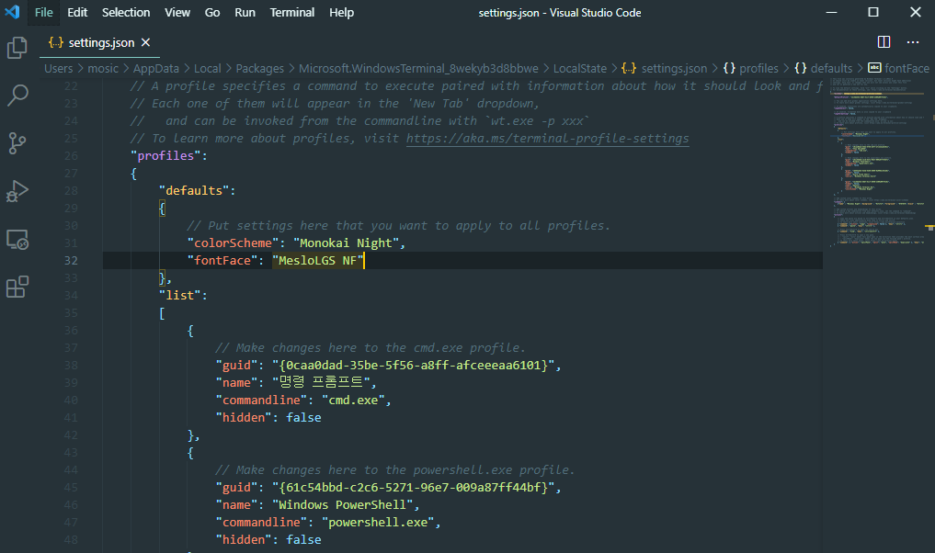935x553 pixels.
Task: Click the "Windows PowerShell" name value
Action: [342, 504]
